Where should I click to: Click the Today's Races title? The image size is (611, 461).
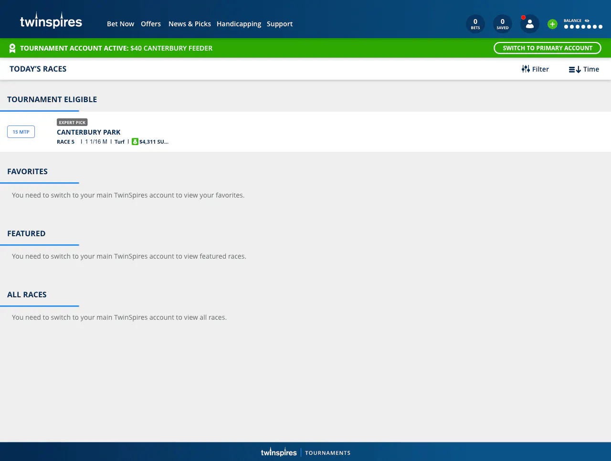click(38, 69)
